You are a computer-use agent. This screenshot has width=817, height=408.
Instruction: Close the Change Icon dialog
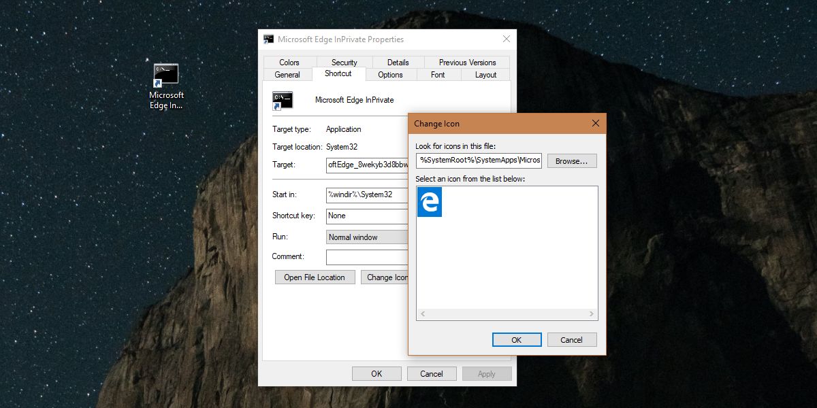pos(596,123)
